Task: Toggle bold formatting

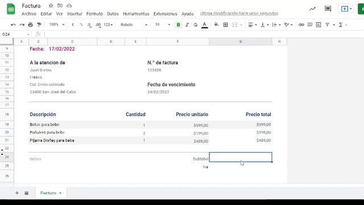Action: click(178, 24)
